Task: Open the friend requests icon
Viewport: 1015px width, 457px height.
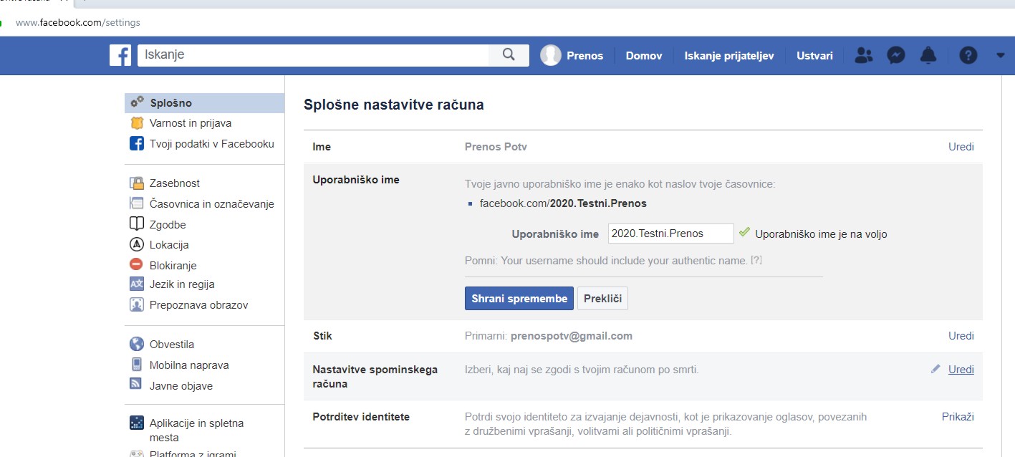Action: pyautogui.click(x=865, y=55)
